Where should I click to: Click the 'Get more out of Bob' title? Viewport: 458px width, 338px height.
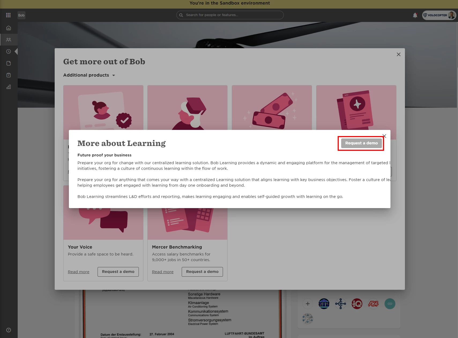click(104, 62)
